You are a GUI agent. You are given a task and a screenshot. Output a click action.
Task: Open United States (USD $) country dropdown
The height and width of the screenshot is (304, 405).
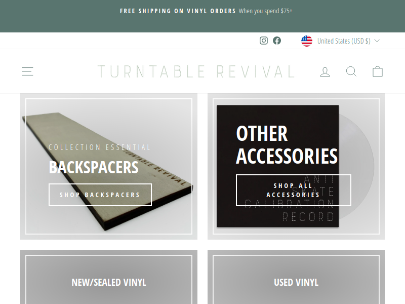(x=340, y=41)
